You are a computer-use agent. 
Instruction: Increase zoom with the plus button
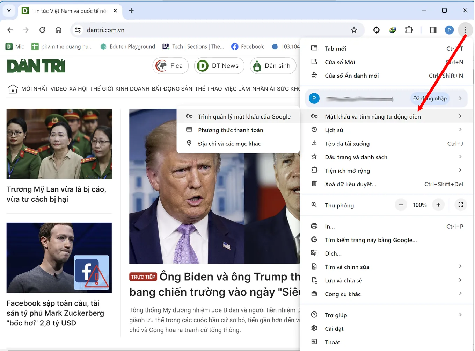click(438, 205)
